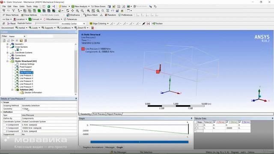This screenshot has height=154, width=274.
Task: Activate the Body selection filter green cube
Action: pos(39,11)
